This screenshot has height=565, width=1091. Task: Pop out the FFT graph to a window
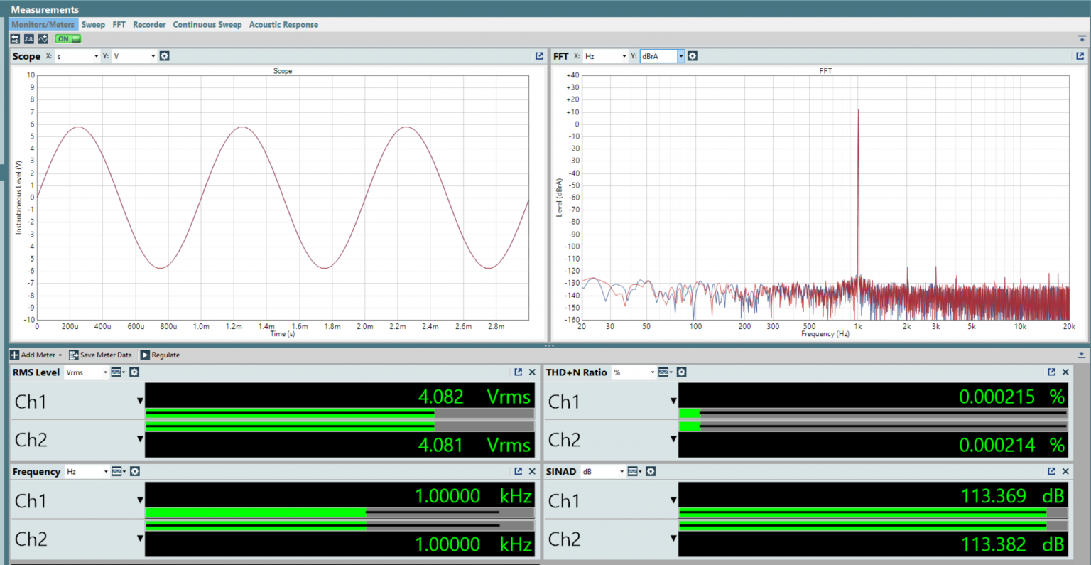[1080, 56]
